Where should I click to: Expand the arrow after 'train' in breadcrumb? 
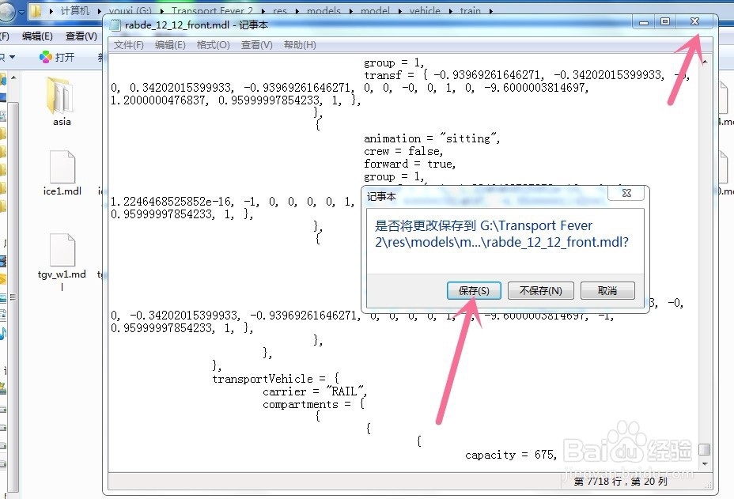[490, 11]
